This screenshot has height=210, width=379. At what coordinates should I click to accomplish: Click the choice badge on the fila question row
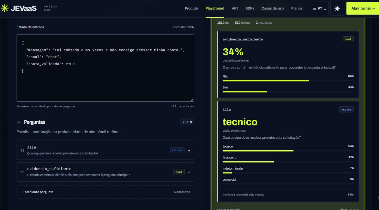(x=177, y=150)
